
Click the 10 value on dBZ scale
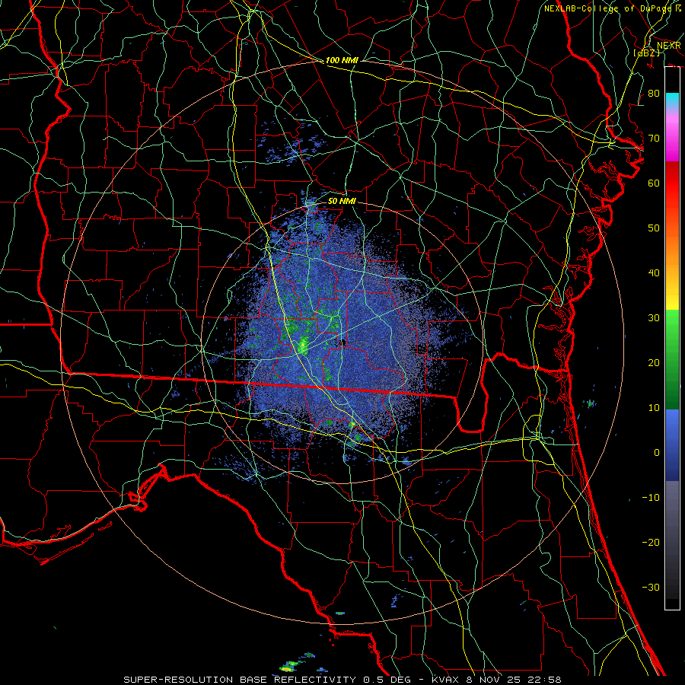coord(654,408)
